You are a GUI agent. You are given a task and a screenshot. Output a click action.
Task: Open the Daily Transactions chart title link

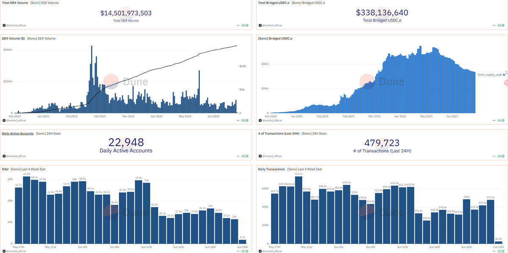pos(271,169)
